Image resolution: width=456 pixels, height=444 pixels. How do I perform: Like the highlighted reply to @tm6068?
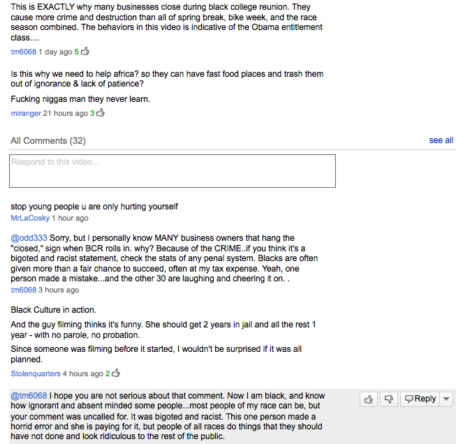click(369, 399)
